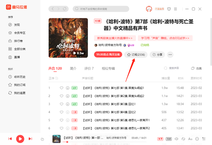Click the rewind 15 seconds icon
The image size is (212, 145).
(x=42, y=139)
